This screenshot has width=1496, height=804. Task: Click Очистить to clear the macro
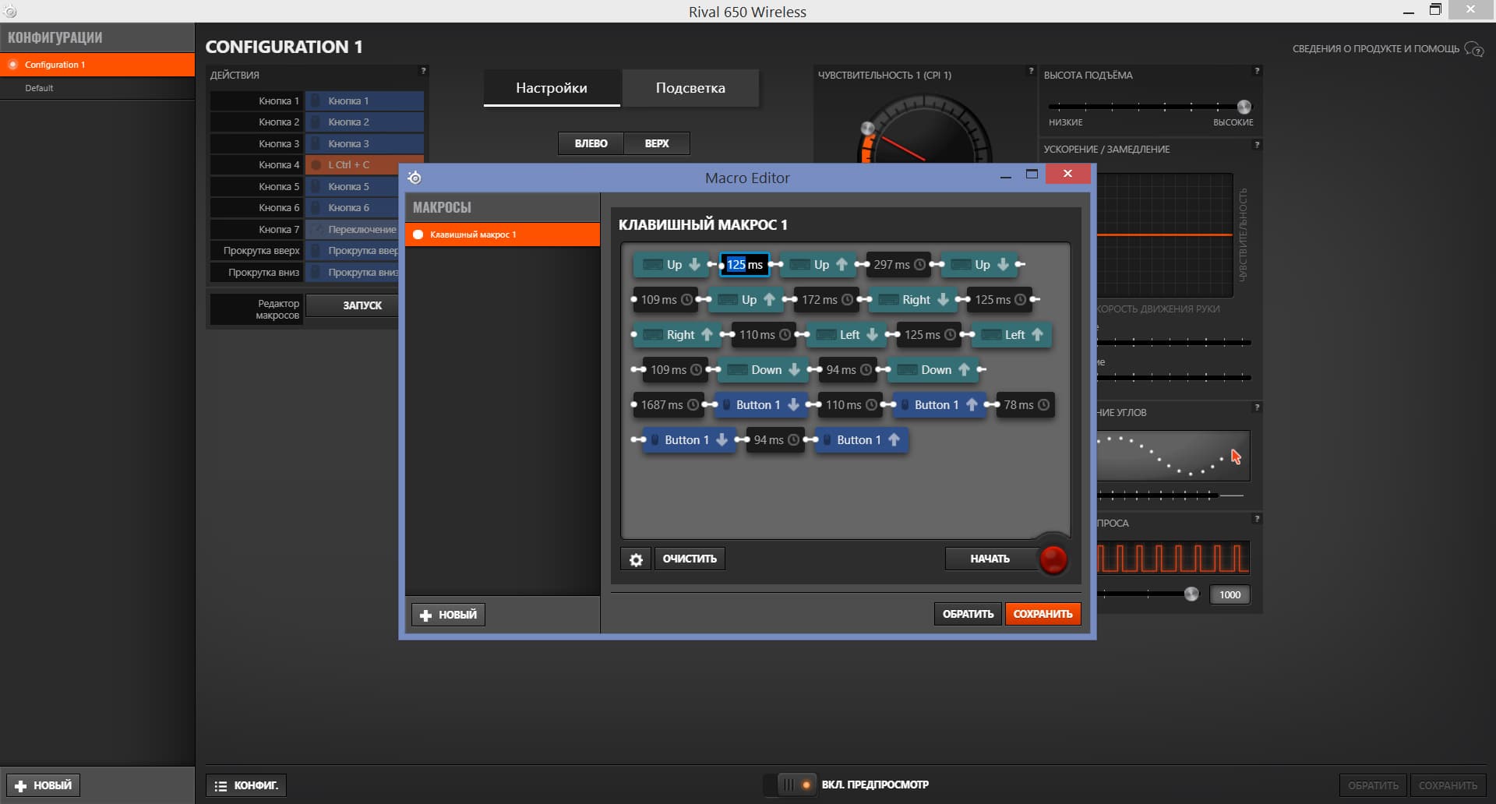coord(690,559)
